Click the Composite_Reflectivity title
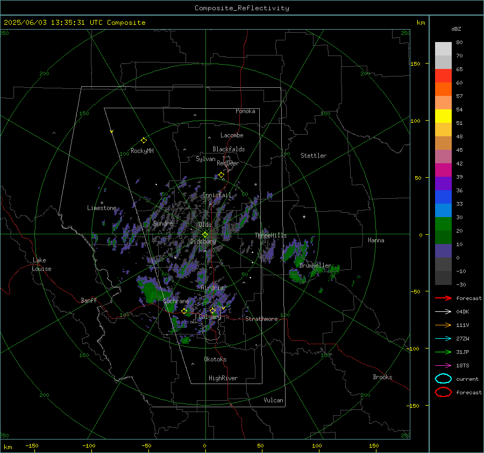Screen dimensions: 484x453 pos(241,8)
